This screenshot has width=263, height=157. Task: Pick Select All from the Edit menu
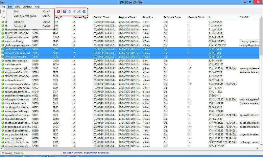point(19,22)
